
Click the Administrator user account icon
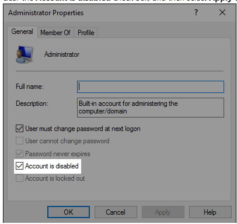point(25,55)
